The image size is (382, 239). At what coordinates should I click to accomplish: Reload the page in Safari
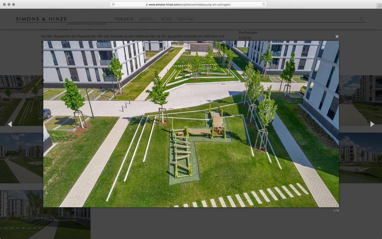264,4
